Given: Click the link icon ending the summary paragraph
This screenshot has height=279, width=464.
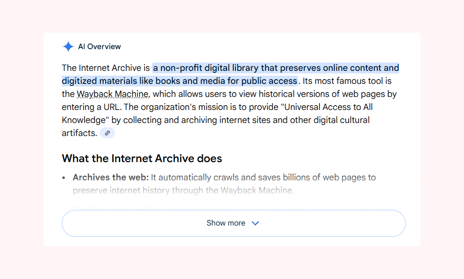Looking at the screenshot, I should pos(107,133).
